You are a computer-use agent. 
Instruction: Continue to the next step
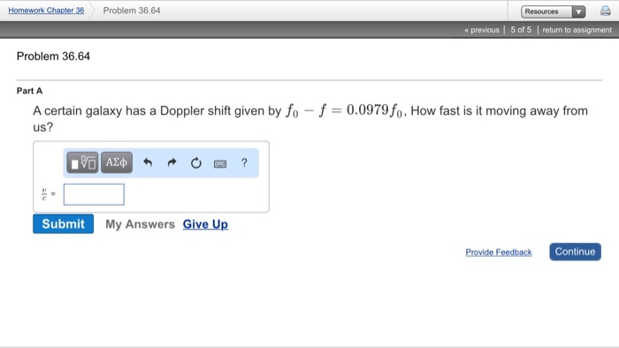click(x=575, y=252)
